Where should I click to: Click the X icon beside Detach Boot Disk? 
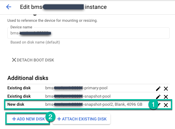(14, 60)
